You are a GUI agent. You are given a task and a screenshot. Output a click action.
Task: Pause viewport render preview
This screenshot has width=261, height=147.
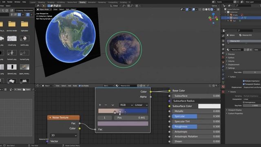pos(218,9)
